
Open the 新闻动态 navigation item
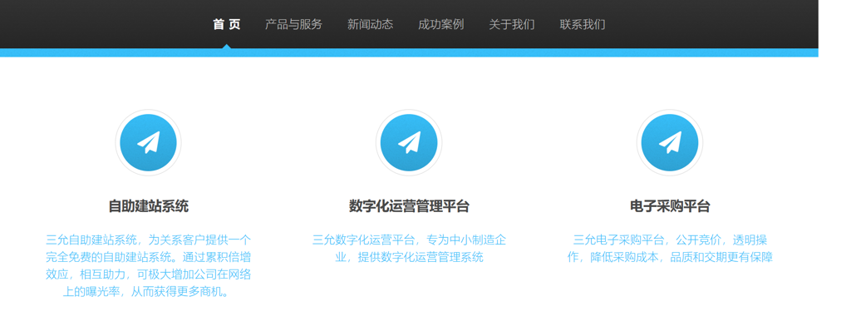[x=370, y=24]
